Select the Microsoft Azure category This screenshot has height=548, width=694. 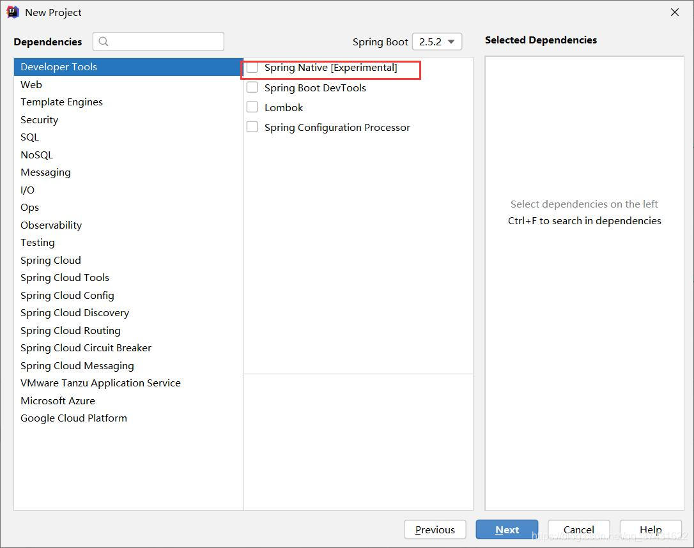tap(128, 400)
